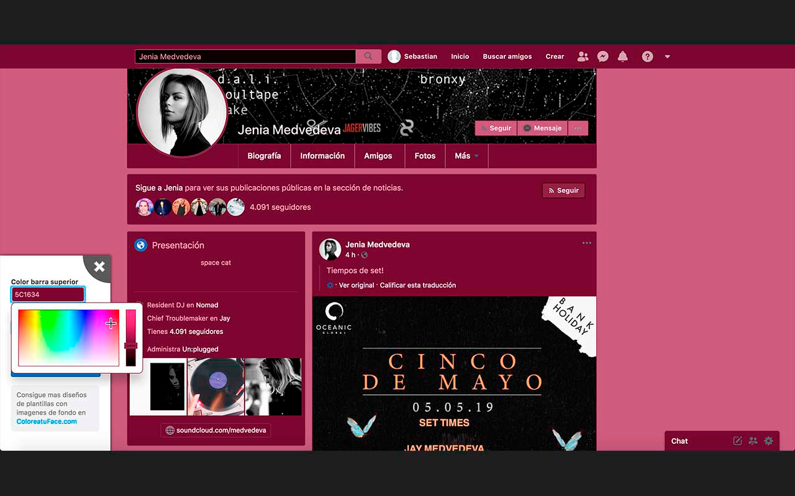Open post options three-dots menu
The width and height of the screenshot is (795, 496).
click(587, 243)
